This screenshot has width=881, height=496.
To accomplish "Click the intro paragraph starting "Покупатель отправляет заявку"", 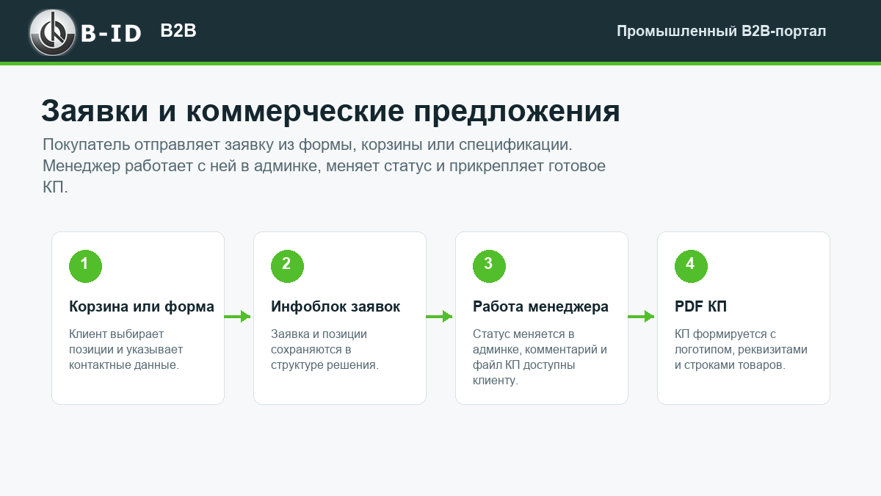I will [324, 165].
